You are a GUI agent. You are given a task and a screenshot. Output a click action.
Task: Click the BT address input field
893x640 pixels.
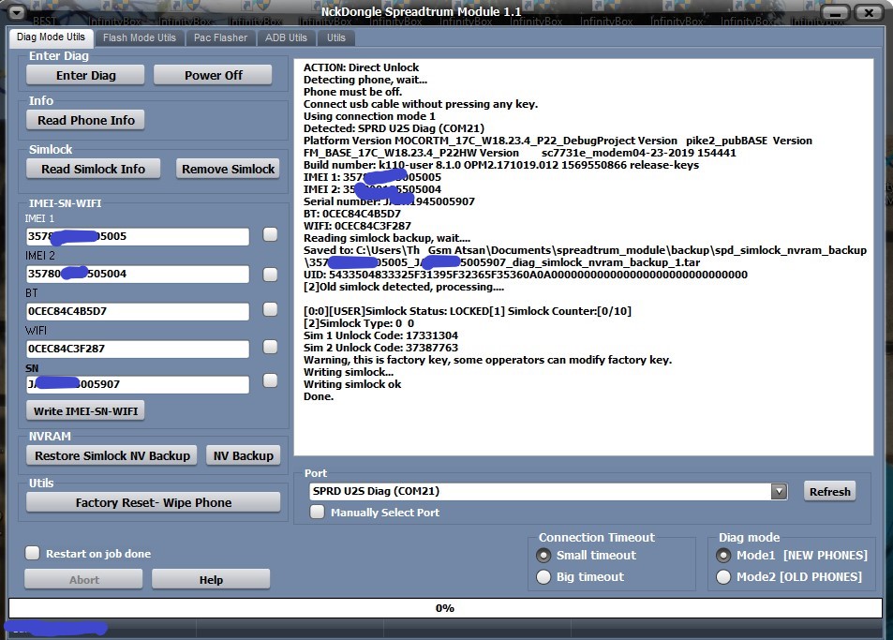pyautogui.click(x=137, y=311)
